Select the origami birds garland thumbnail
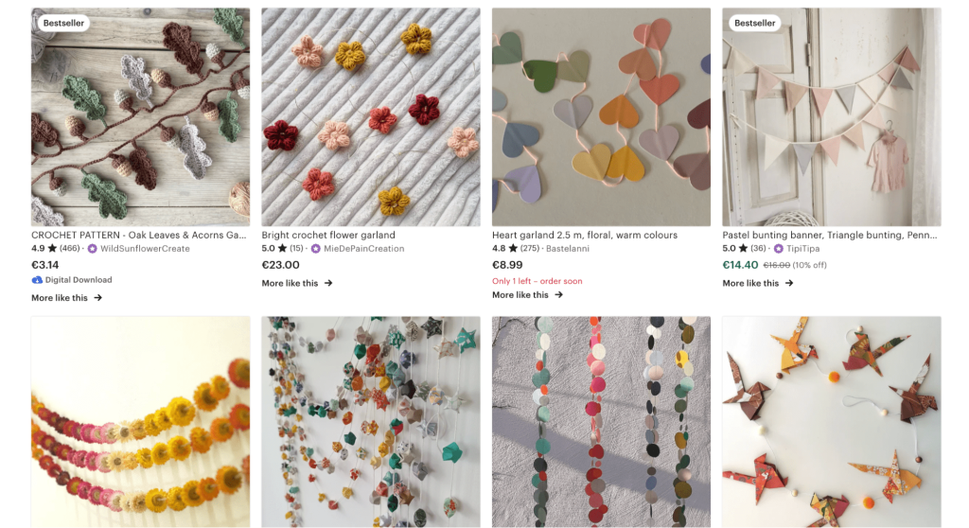 [x=832, y=422]
